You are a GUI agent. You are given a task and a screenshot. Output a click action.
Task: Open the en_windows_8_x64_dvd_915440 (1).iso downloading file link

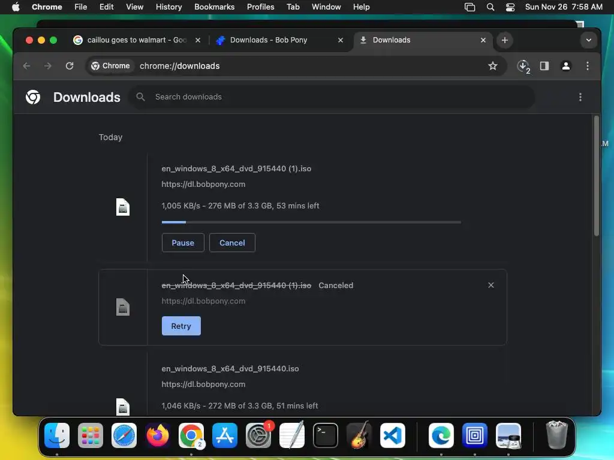coord(236,168)
